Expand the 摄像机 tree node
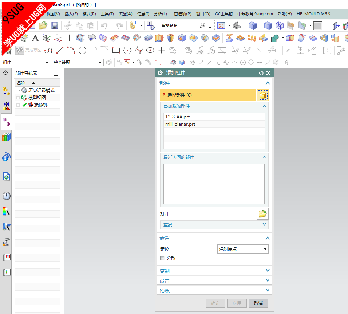Image resolution: width=348 pixels, height=314 pixels. click(x=18, y=105)
